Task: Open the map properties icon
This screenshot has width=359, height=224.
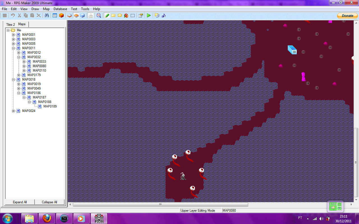Action: 141,16
